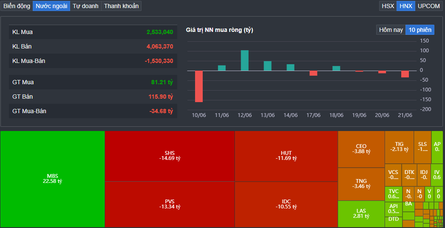445x228 pixels.
Task: Switch exchange to HSX
Action: [388, 6]
